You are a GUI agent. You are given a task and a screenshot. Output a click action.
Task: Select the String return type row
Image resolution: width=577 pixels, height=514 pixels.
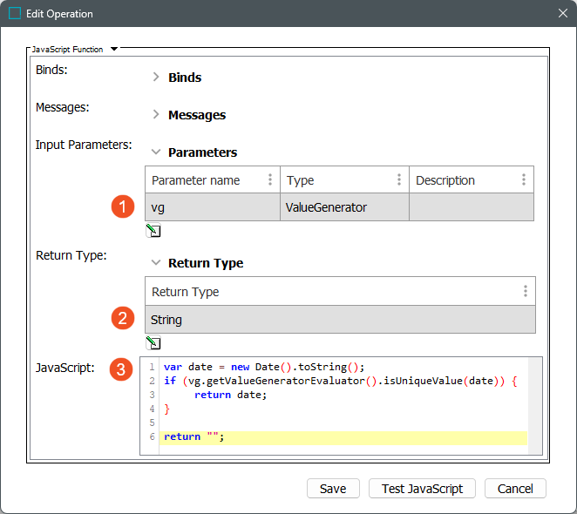click(339, 320)
